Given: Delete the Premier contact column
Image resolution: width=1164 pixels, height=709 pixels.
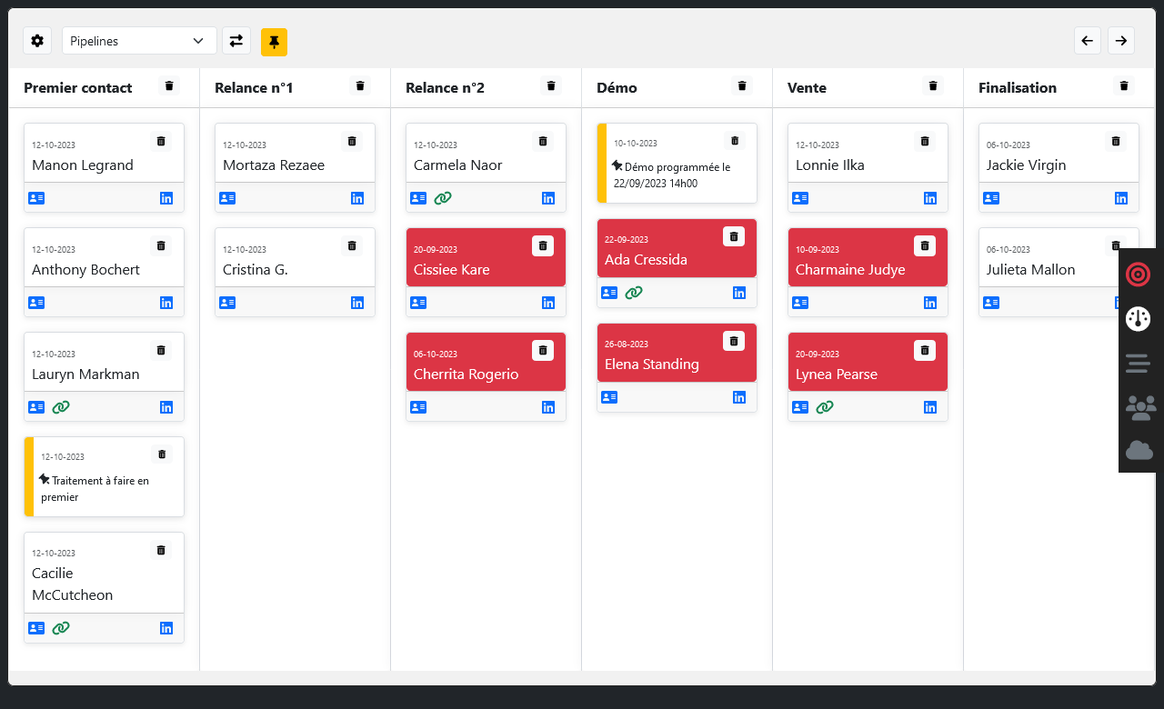Looking at the screenshot, I should [x=169, y=86].
